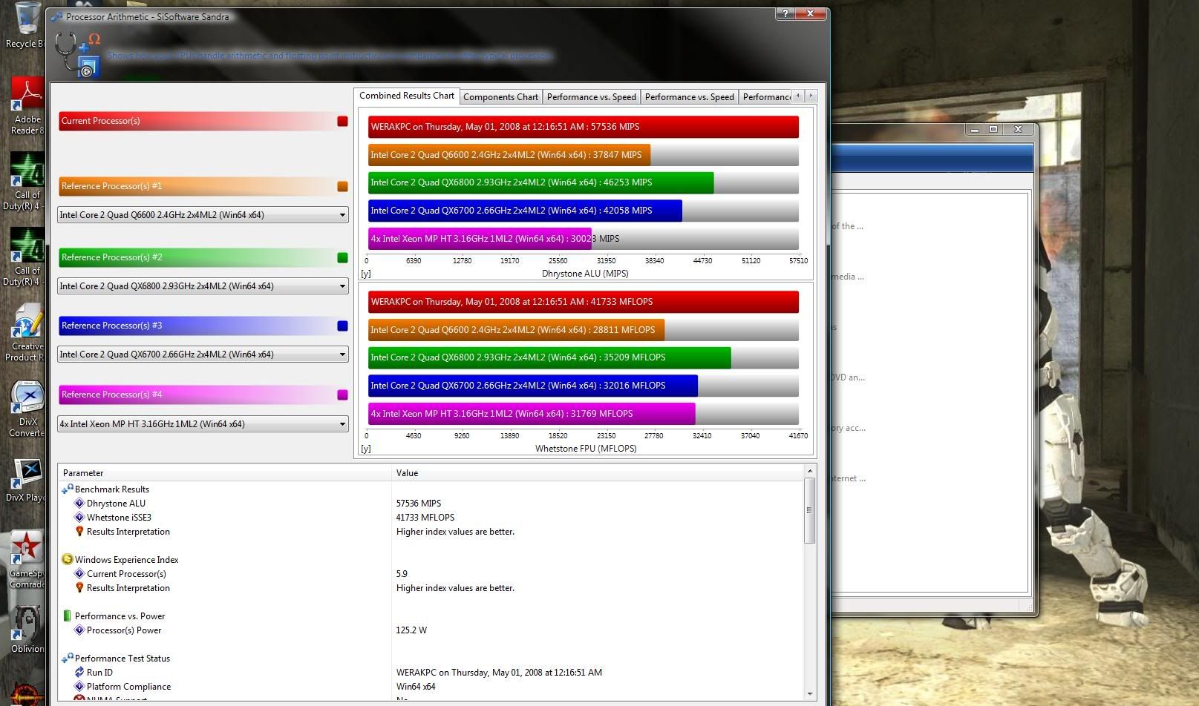
Task: Select the '57536 MIPS' value cell
Action: (419, 504)
